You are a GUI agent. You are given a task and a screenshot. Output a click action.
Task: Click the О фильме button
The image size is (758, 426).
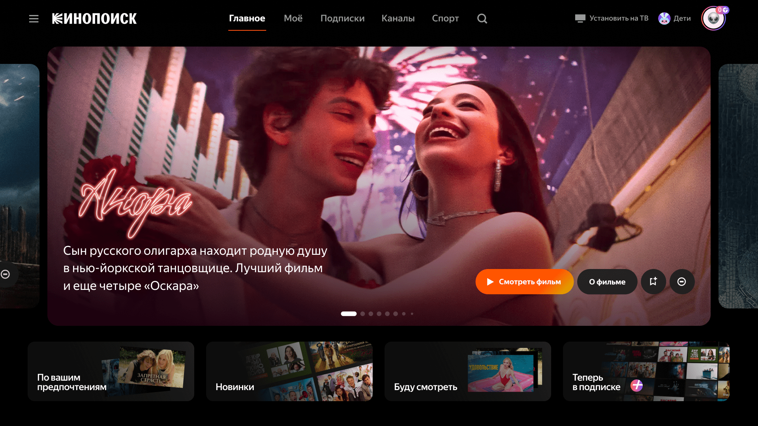pyautogui.click(x=607, y=282)
